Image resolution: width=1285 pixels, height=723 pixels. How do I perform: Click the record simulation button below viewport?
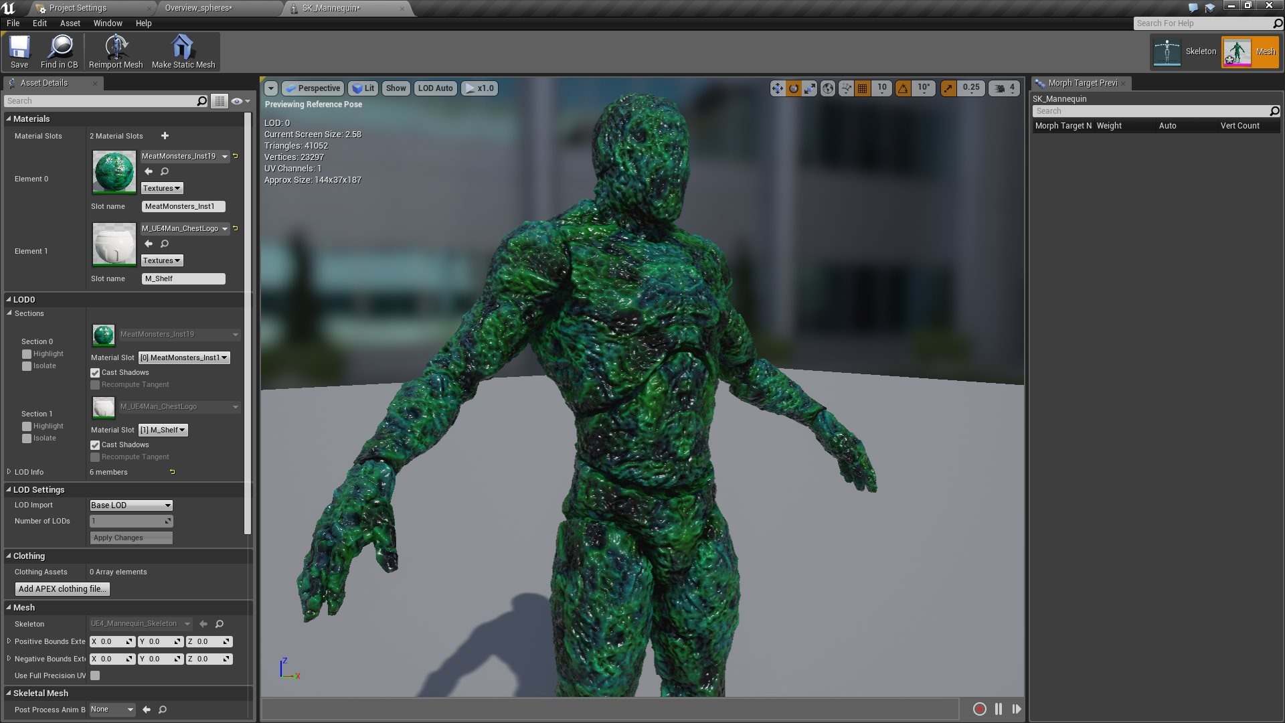pos(979,708)
